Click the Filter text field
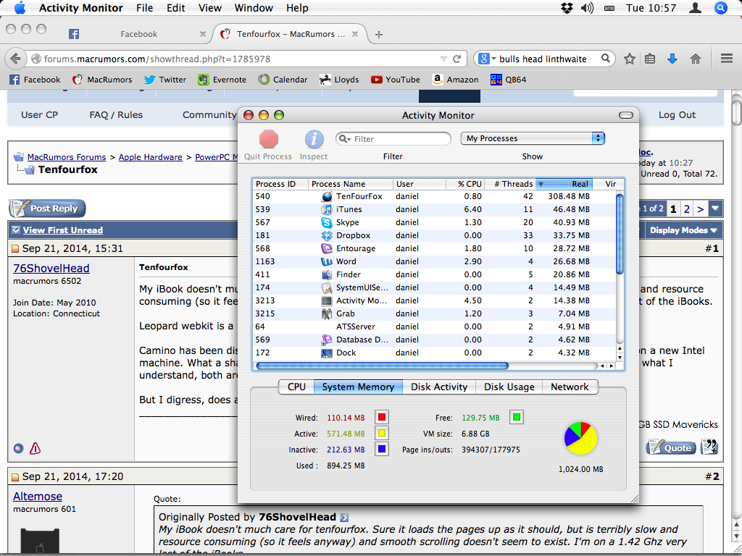This screenshot has width=742, height=556. pos(393,139)
